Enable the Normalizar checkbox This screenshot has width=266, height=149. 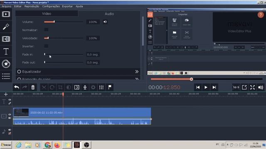[46, 30]
